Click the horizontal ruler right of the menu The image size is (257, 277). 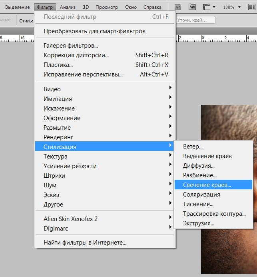[217, 38]
